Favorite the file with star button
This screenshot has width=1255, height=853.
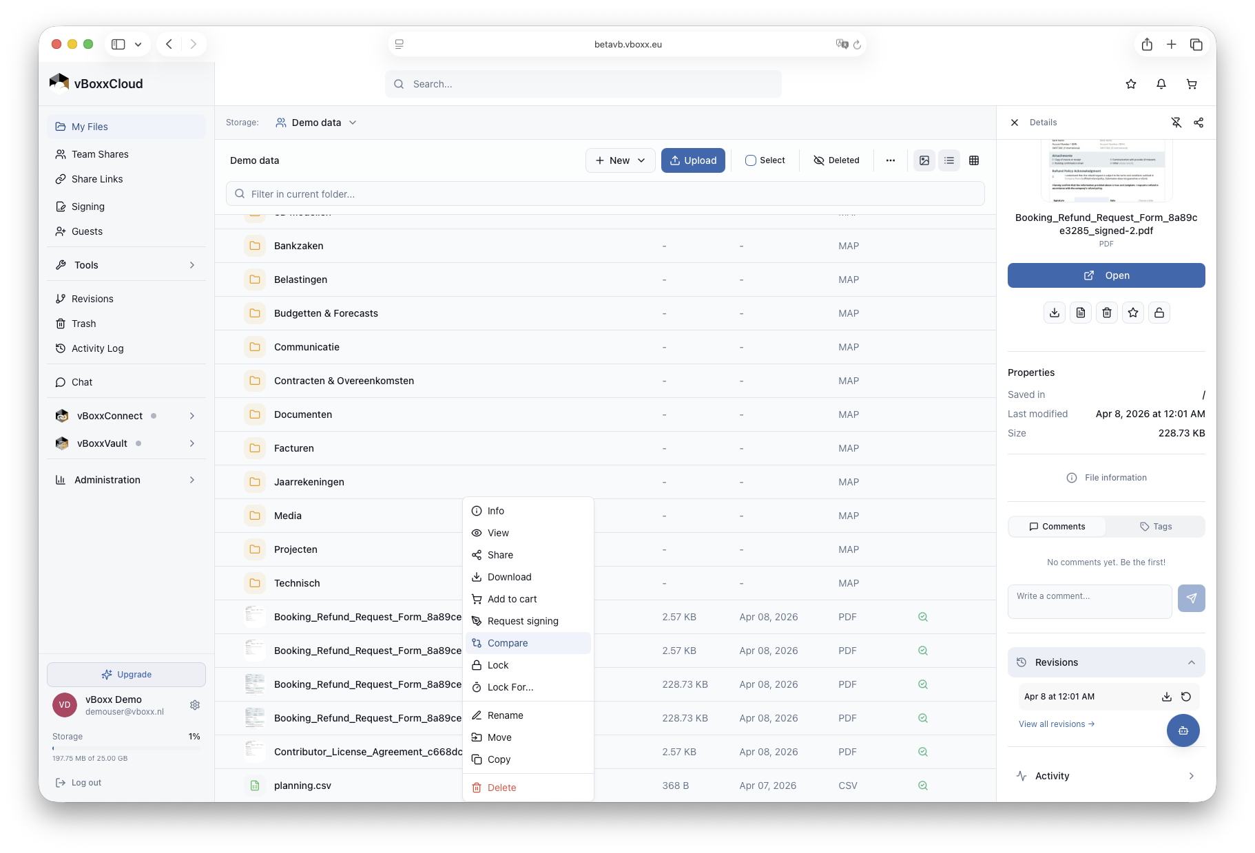coord(1133,313)
